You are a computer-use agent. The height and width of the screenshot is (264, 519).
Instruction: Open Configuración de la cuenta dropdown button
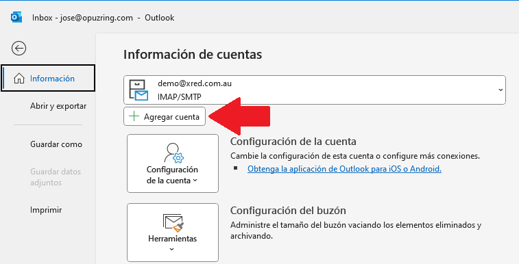[x=173, y=163]
